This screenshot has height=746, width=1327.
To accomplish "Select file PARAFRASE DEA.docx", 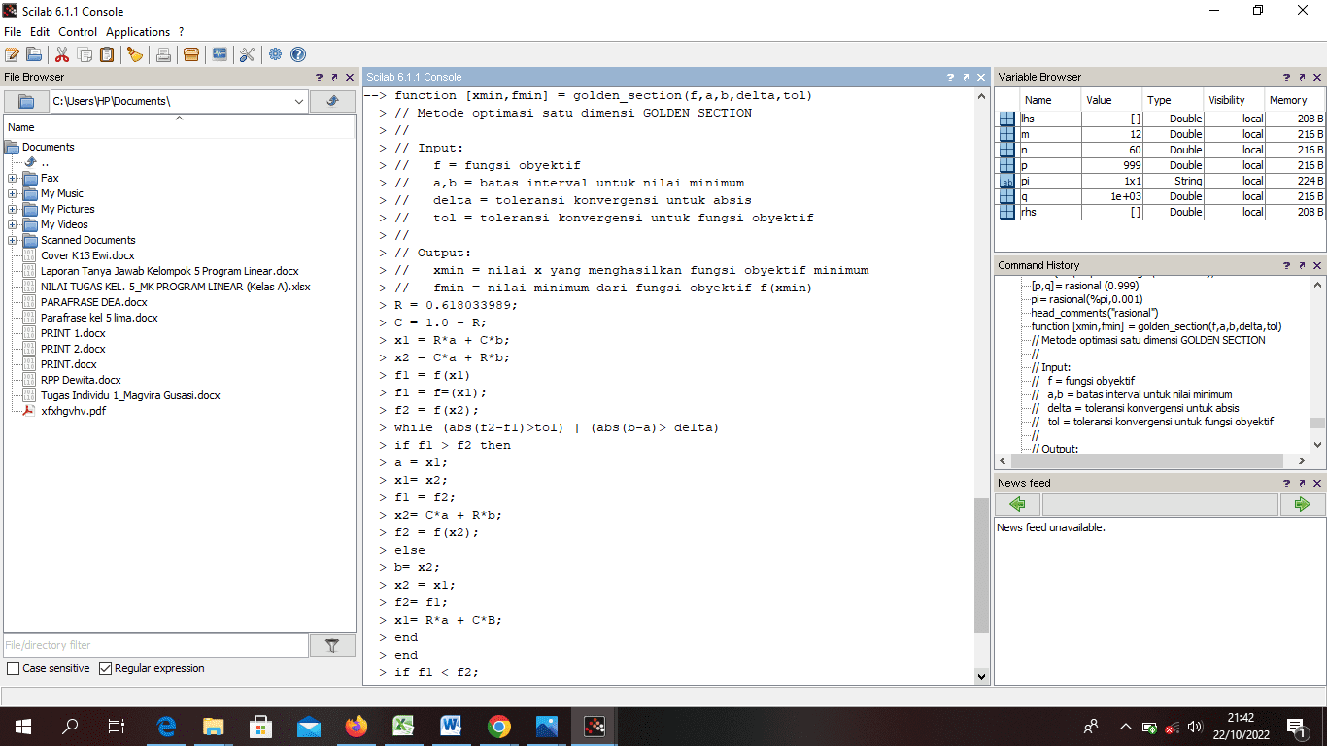I will point(94,302).
